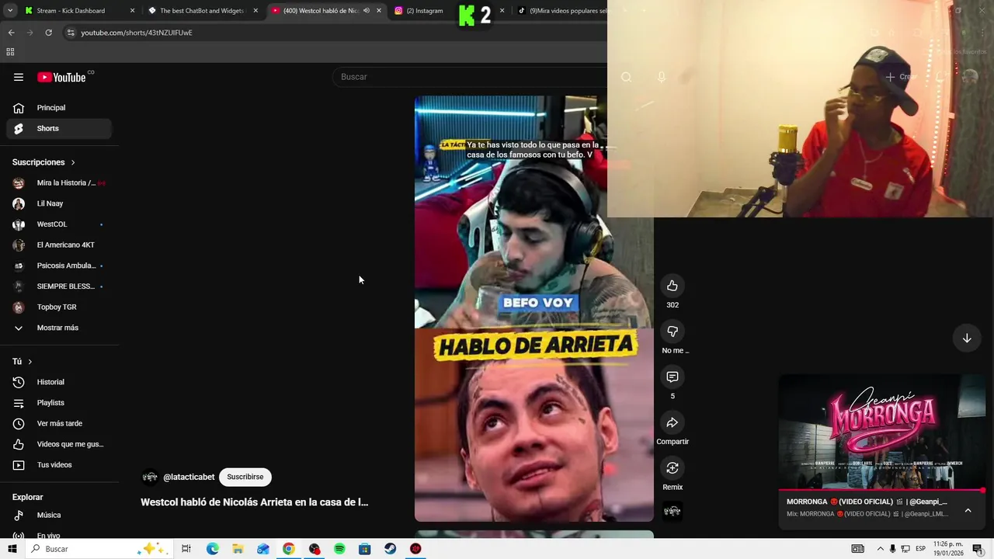Open the YouTube hamburger guide menu
Screen dimensions: 994x559
pyautogui.click(x=19, y=77)
